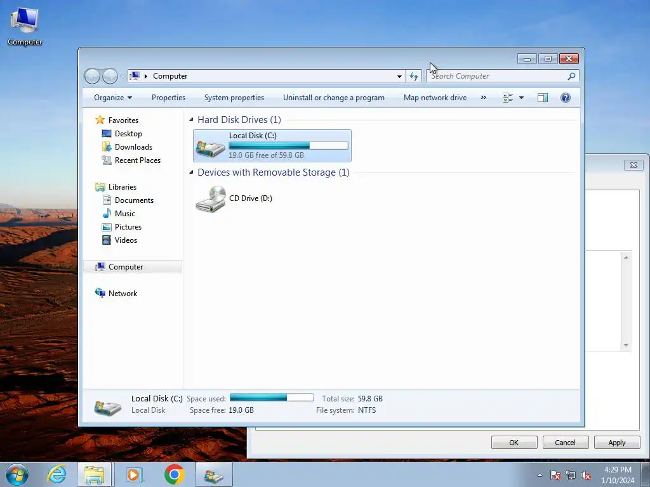The width and height of the screenshot is (650, 487).
Task: Click Apply in the background dialog
Action: [x=617, y=443]
